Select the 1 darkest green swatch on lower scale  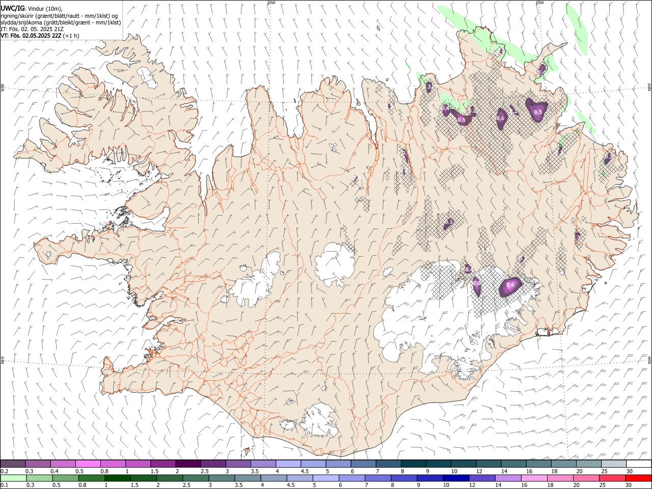[x=118, y=478]
